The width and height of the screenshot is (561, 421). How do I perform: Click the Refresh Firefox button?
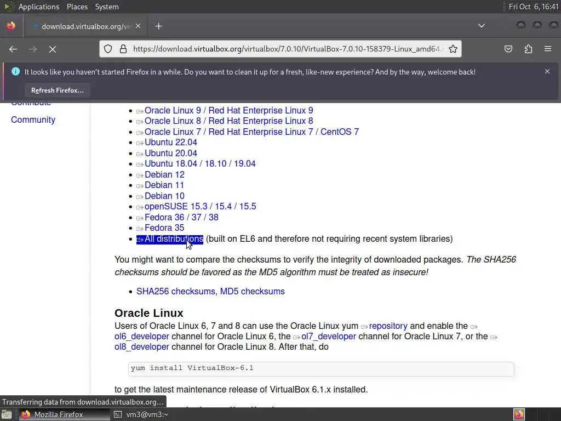pyautogui.click(x=57, y=90)
